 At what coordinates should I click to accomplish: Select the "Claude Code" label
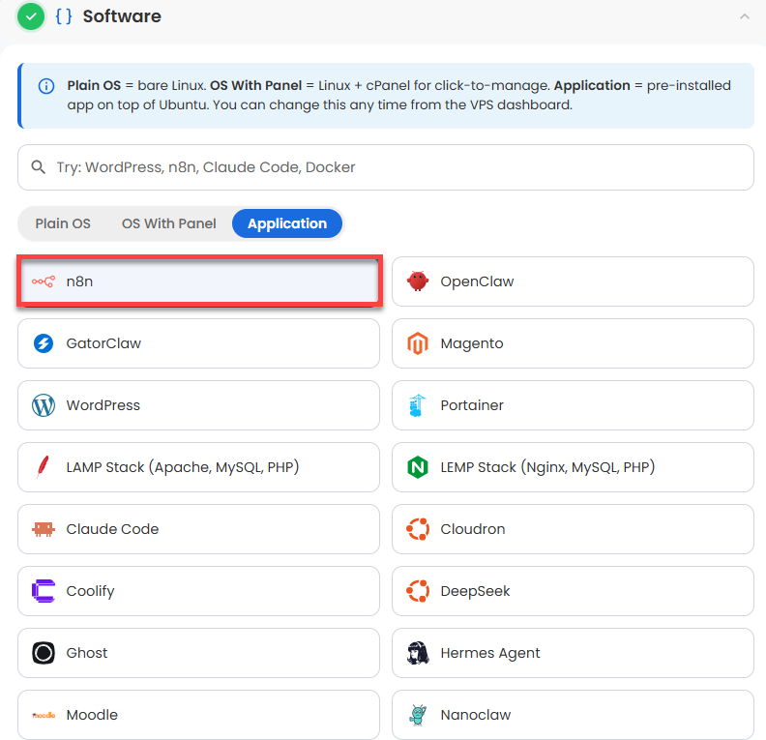tap(112, 529)
